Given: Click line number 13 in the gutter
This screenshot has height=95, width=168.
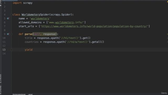Looking at the screenshot, I should [4, 50].
